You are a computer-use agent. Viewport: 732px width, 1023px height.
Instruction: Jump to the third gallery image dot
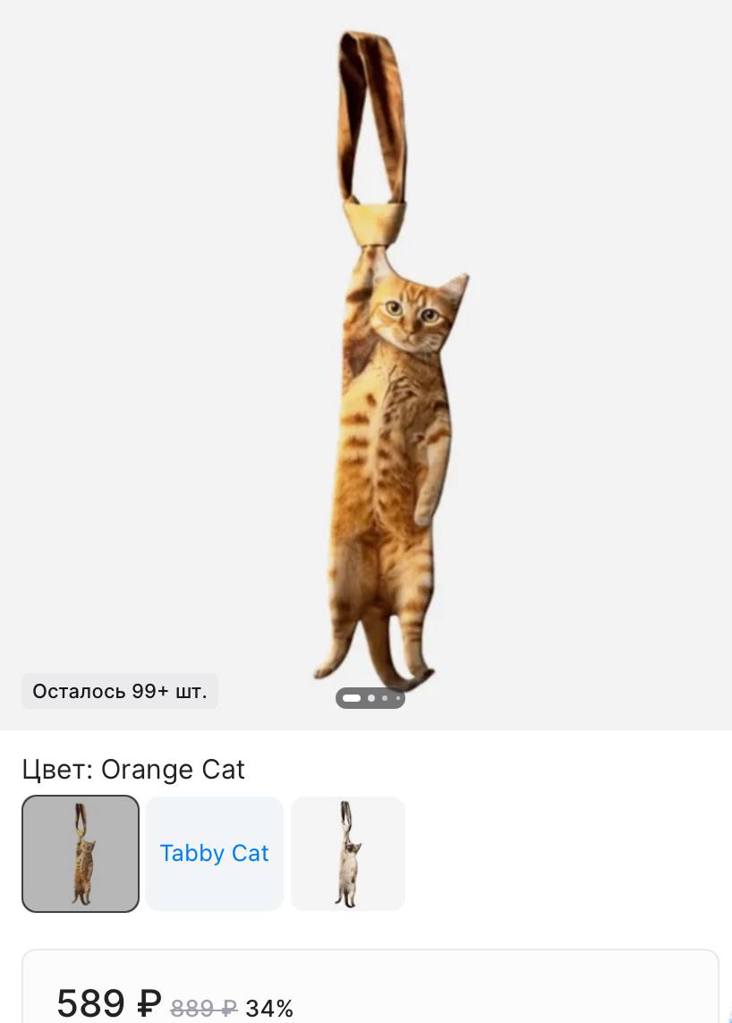pos(385,698)
